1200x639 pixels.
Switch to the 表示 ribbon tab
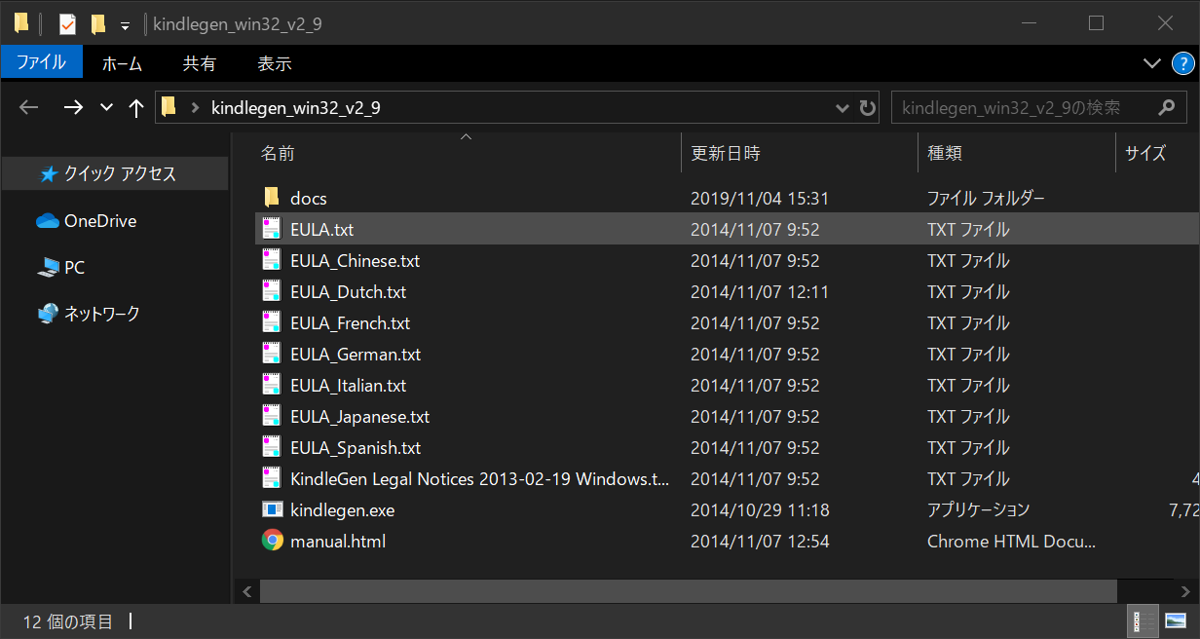point(275,63)
